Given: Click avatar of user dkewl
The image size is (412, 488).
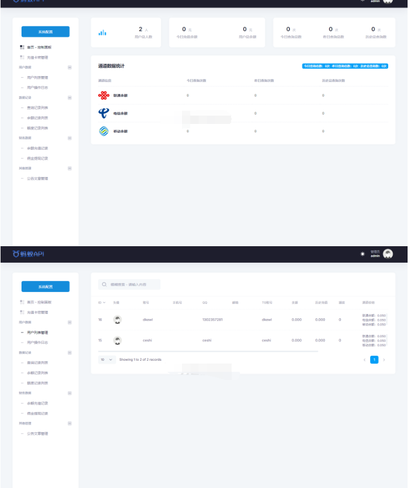Looking at the screenshot, I should pos(117,319).
